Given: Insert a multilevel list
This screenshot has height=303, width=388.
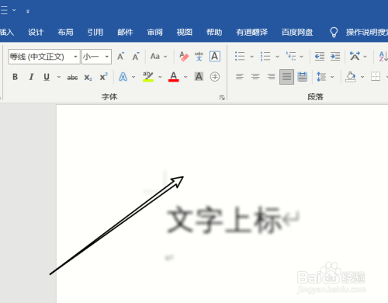Looking at the screenshot, I should pyautogui.click(x=291, y=56).
